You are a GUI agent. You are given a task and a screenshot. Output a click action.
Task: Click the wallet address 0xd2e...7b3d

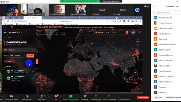point(104,33)
